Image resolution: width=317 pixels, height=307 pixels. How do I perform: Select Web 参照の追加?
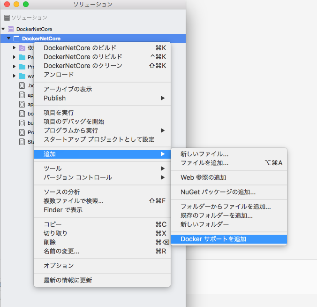229,177
